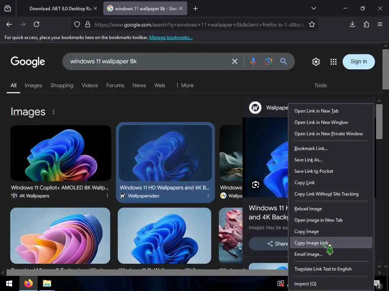The image size is (389, 291).
Task: Go back with the back arrow
Action: coord(9,24)
